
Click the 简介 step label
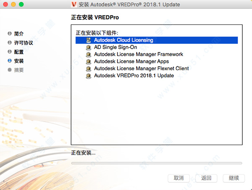[x=19, y=34]
